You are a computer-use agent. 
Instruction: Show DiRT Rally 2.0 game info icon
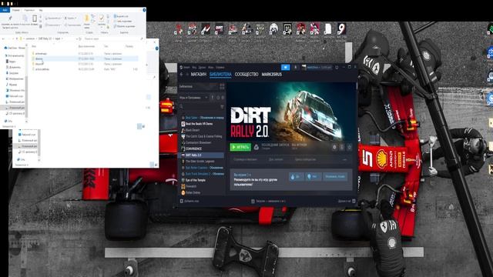tap(342, 147)
